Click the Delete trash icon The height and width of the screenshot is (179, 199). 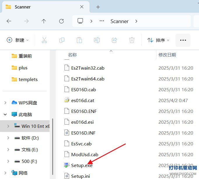point(132,40)
